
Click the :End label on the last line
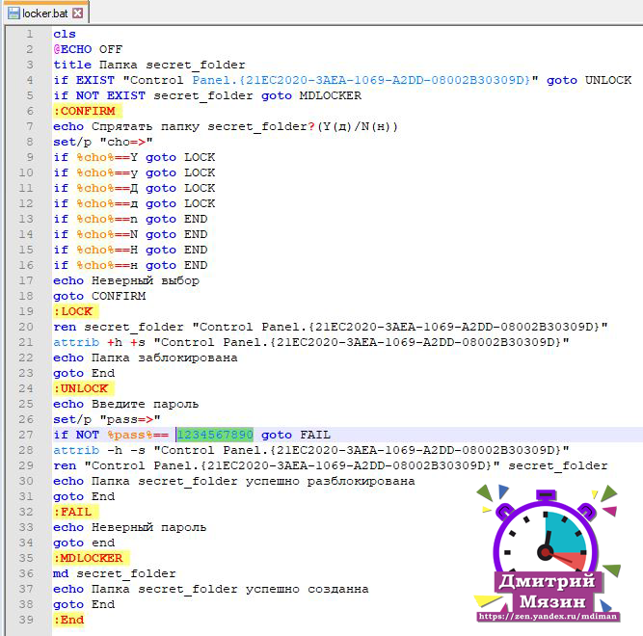68,620
